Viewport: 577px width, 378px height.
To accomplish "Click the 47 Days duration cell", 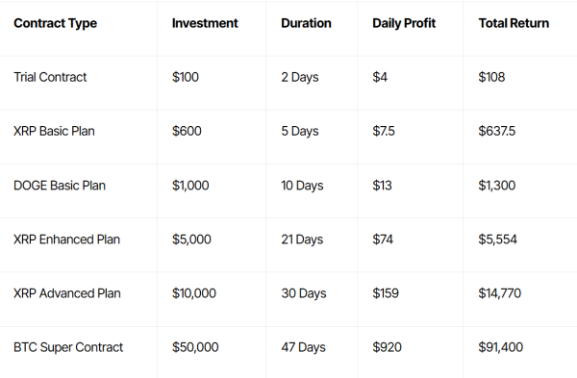I will [x=304, y=347].
